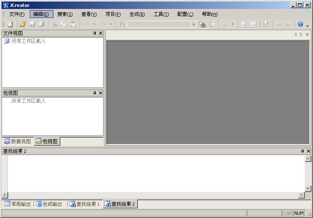Image resolution: width=313 pixels, height=218 pixels.
Task: Click the Save toolbar icon
Action: tap(32, 24)
